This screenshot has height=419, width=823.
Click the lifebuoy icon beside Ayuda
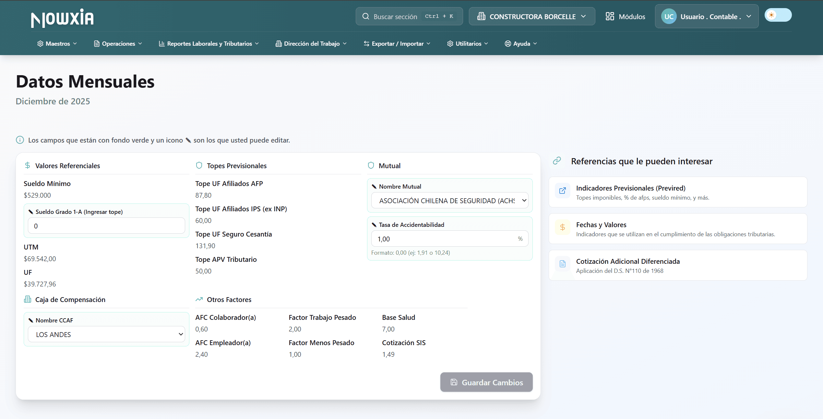(508, 43)
